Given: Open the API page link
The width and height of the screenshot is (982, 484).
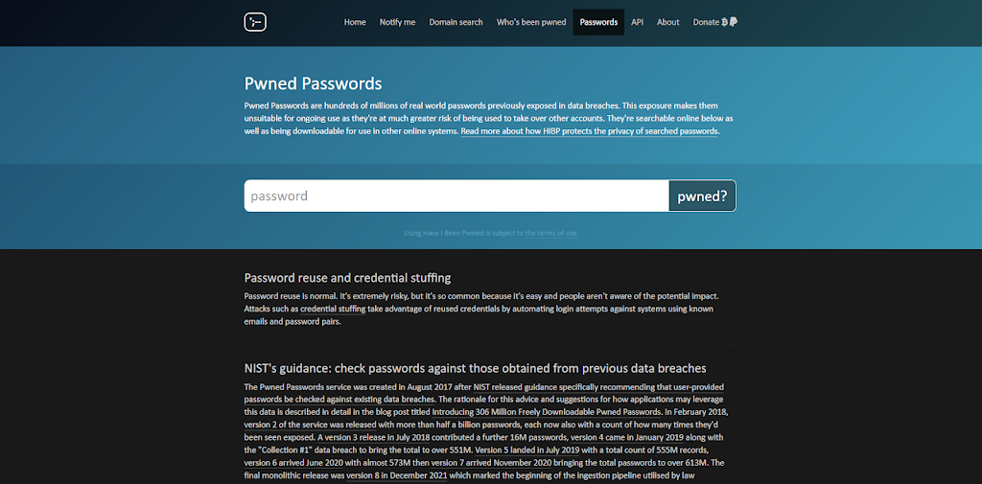Looking at the screenshot, I should point(637,22).
